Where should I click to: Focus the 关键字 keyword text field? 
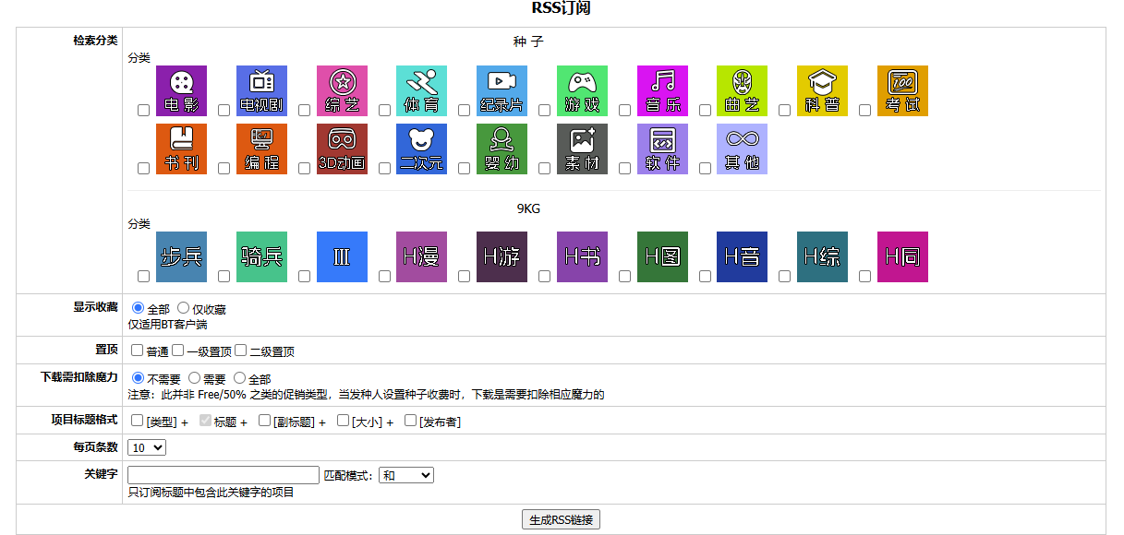click(224, 475)
